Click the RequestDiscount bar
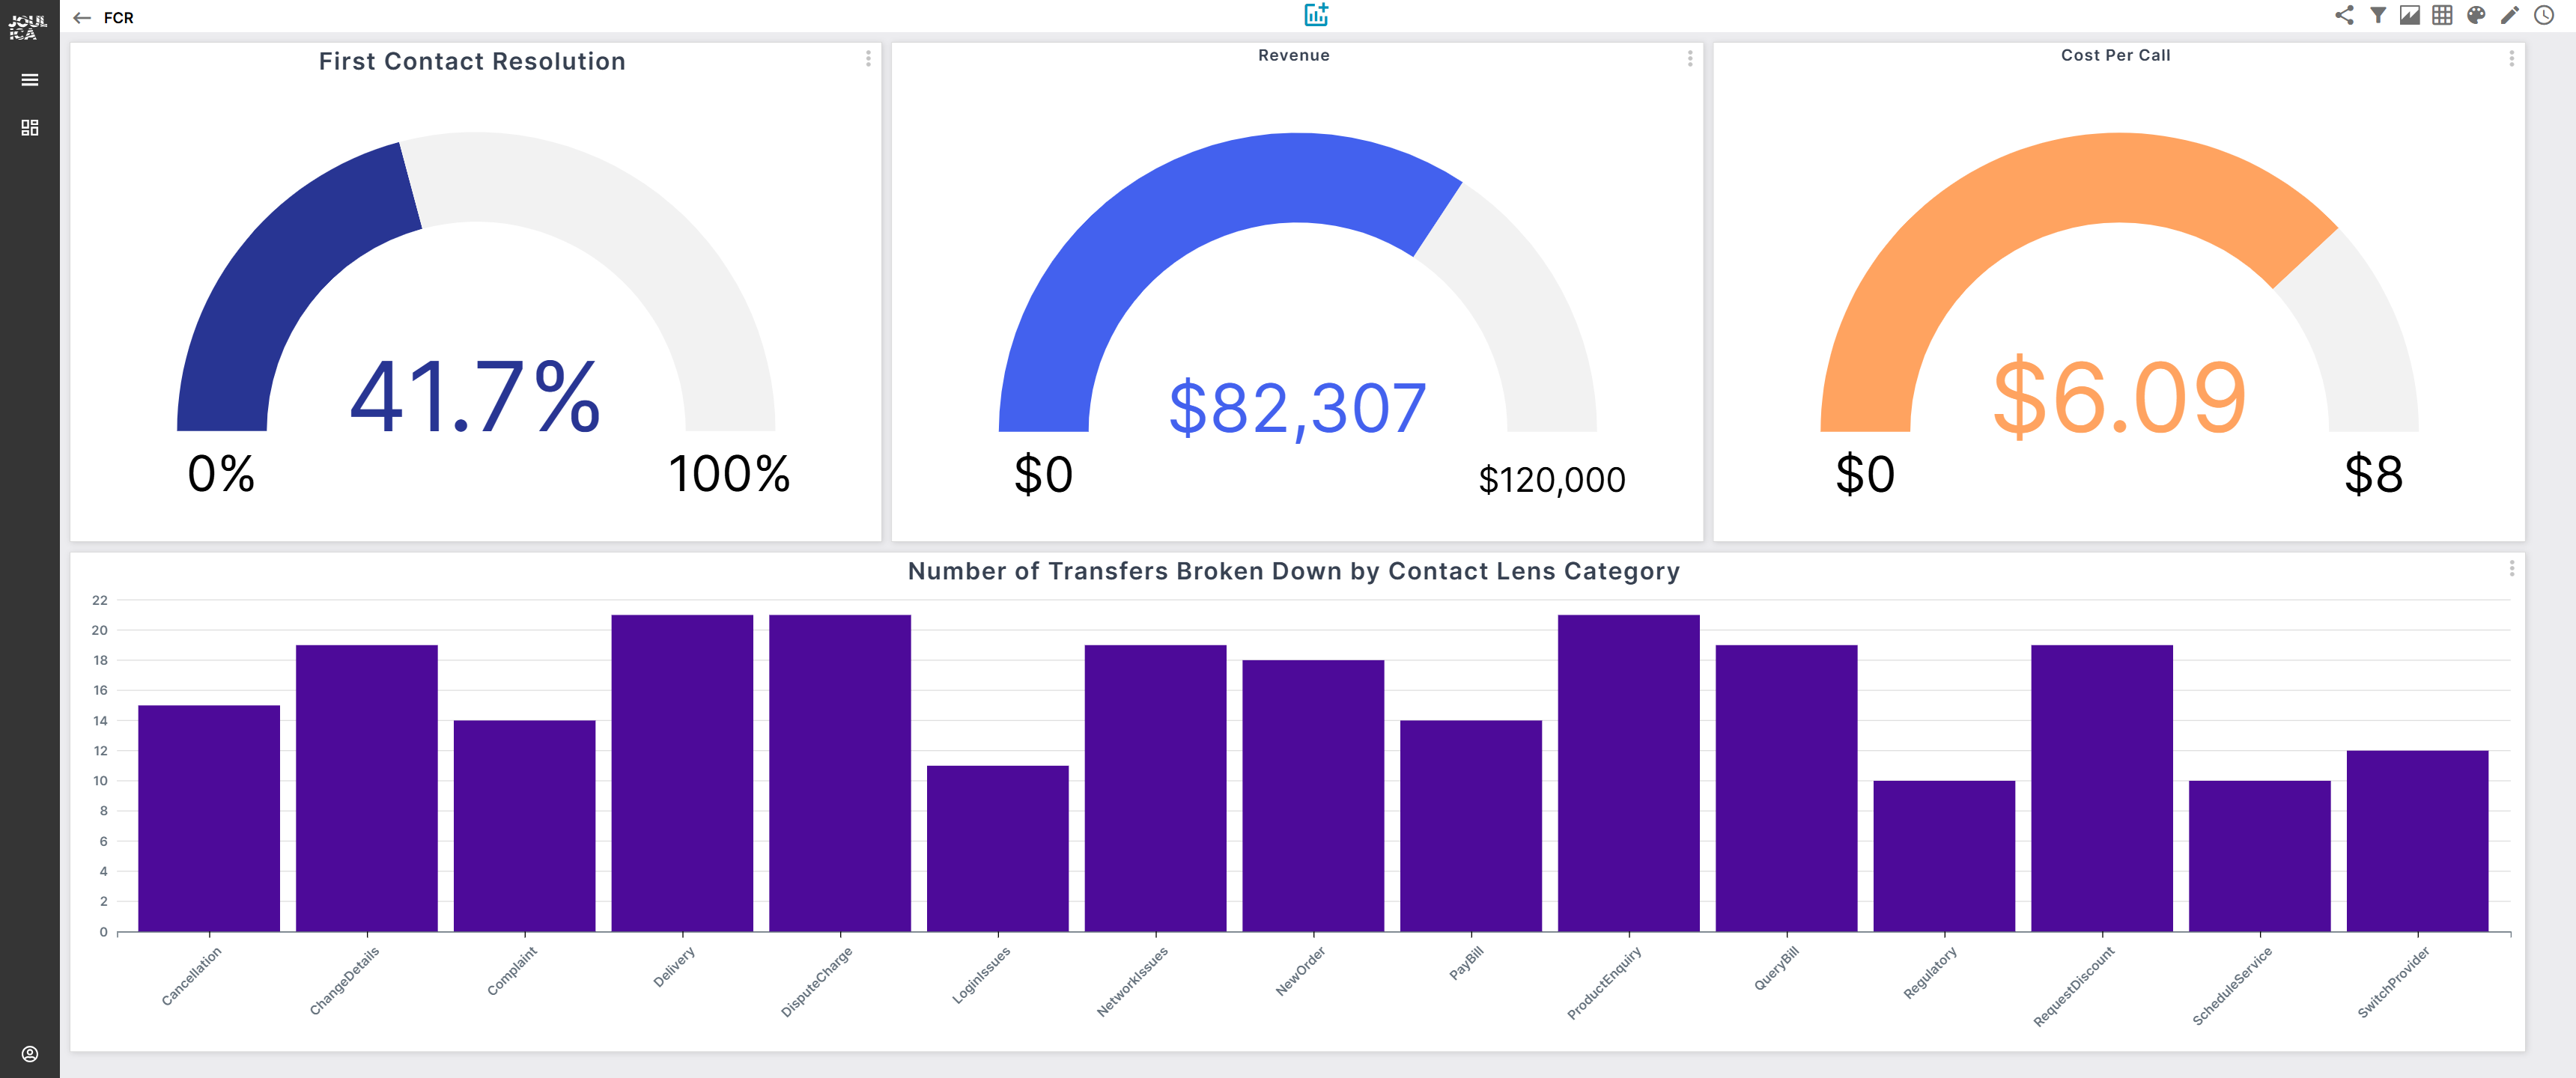This screenshot has width=2576, height=1078. 2102,788
